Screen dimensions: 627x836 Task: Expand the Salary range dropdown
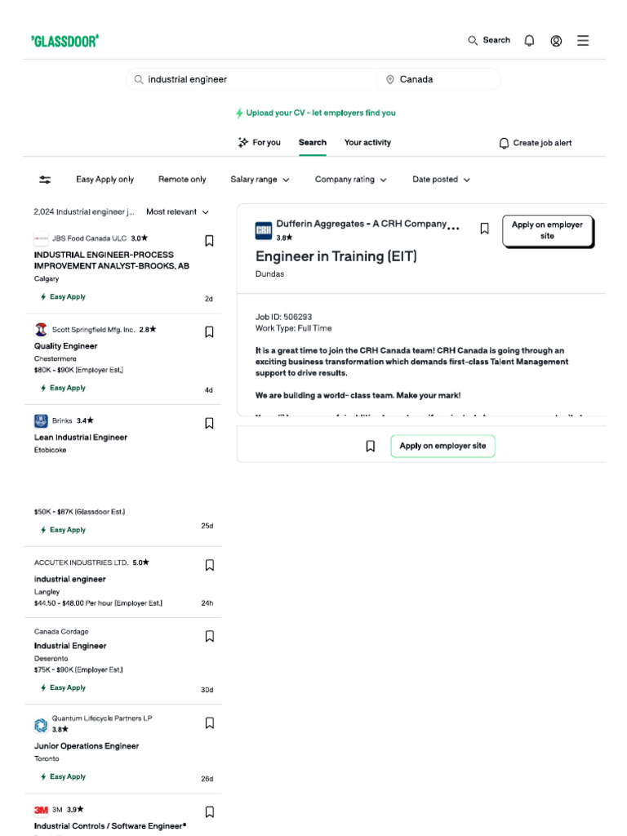[260, 180]
